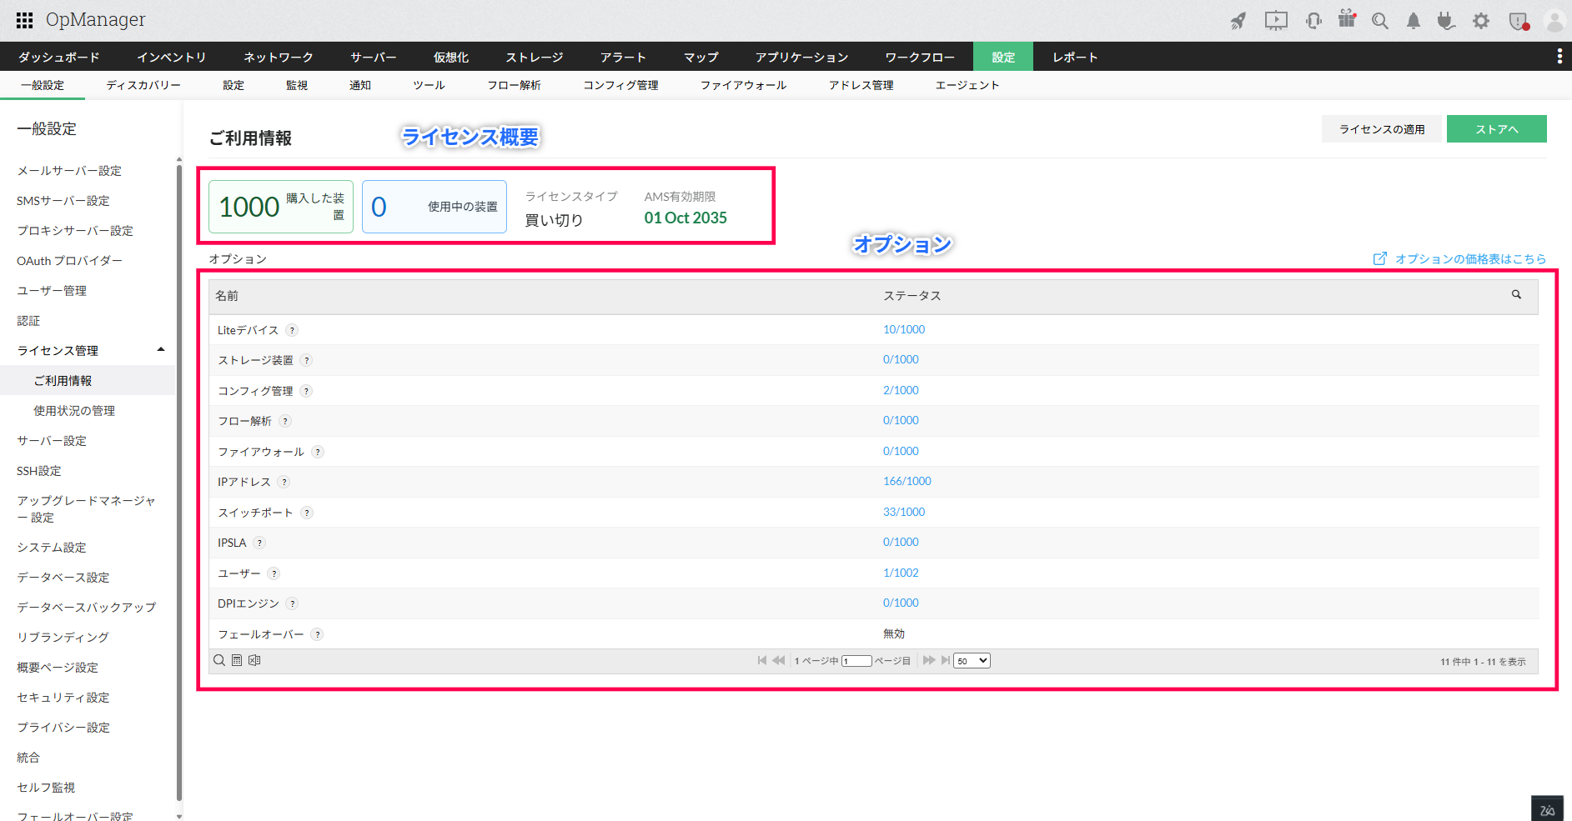Switch to the ディスカバリー sub-tab
Screen dimensions: 1572x821
[x=143, y=85]
